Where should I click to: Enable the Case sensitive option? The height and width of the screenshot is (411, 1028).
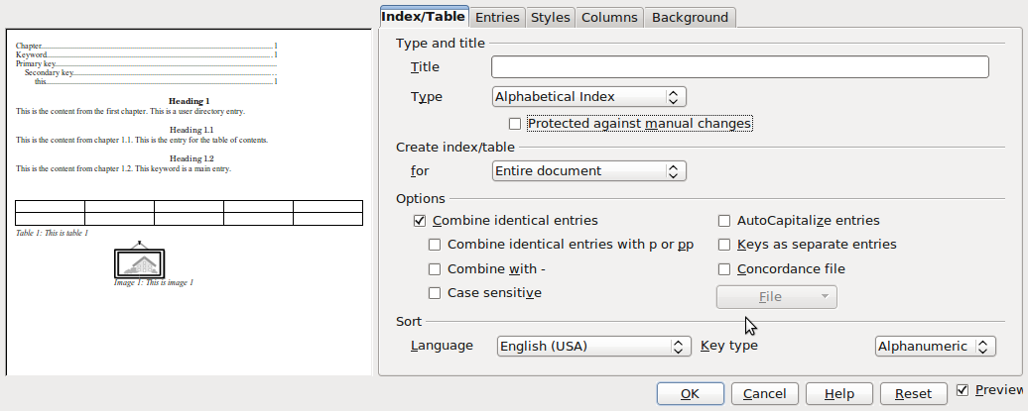pos(435,293)
